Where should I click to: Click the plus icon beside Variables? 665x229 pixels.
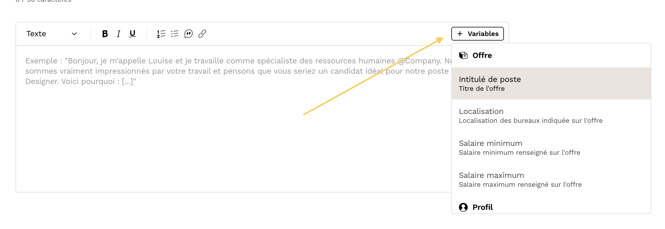pos(460,34)
